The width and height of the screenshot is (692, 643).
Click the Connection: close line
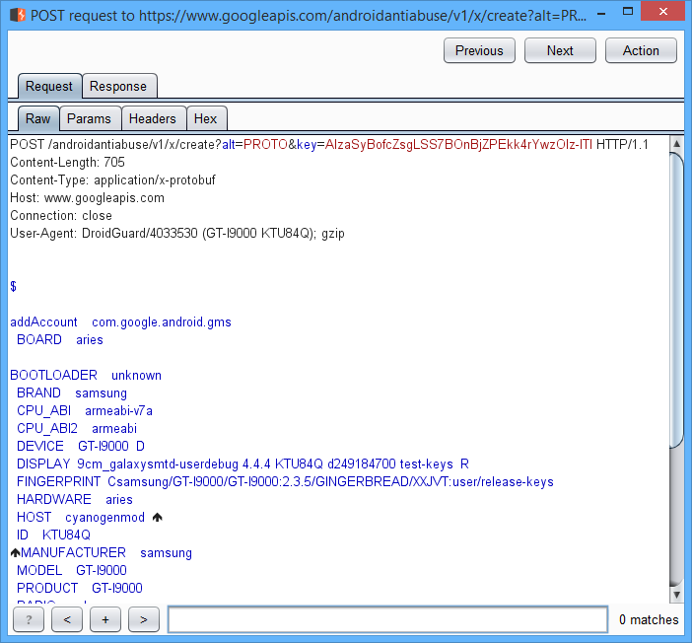pyautogui.click(x=61, y=215)
